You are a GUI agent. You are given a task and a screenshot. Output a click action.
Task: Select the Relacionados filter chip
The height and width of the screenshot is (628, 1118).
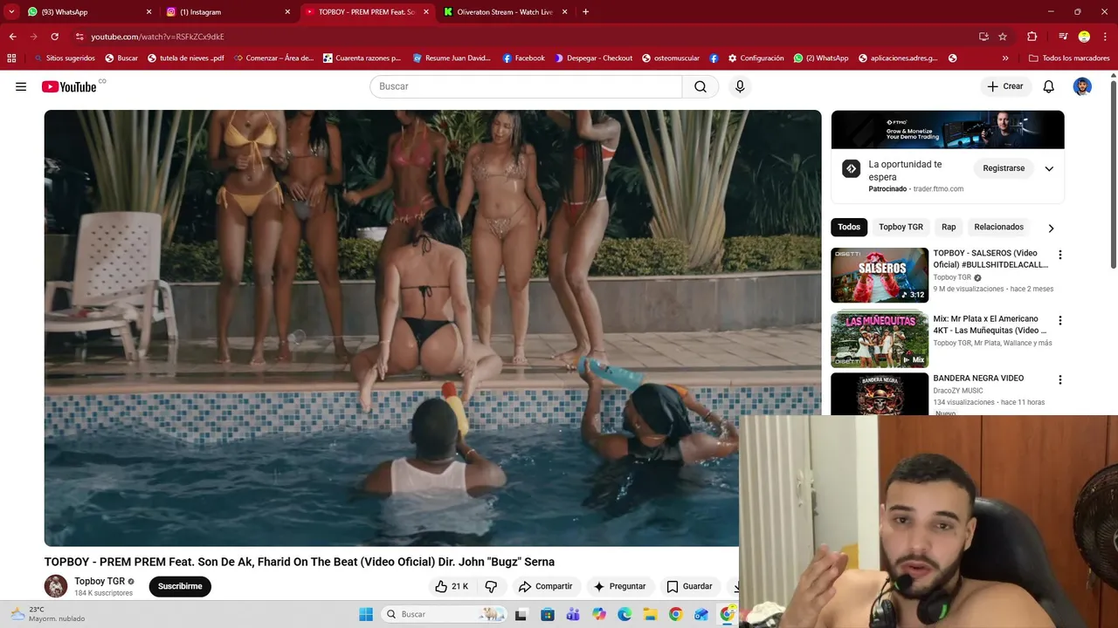tap(998, 227)
